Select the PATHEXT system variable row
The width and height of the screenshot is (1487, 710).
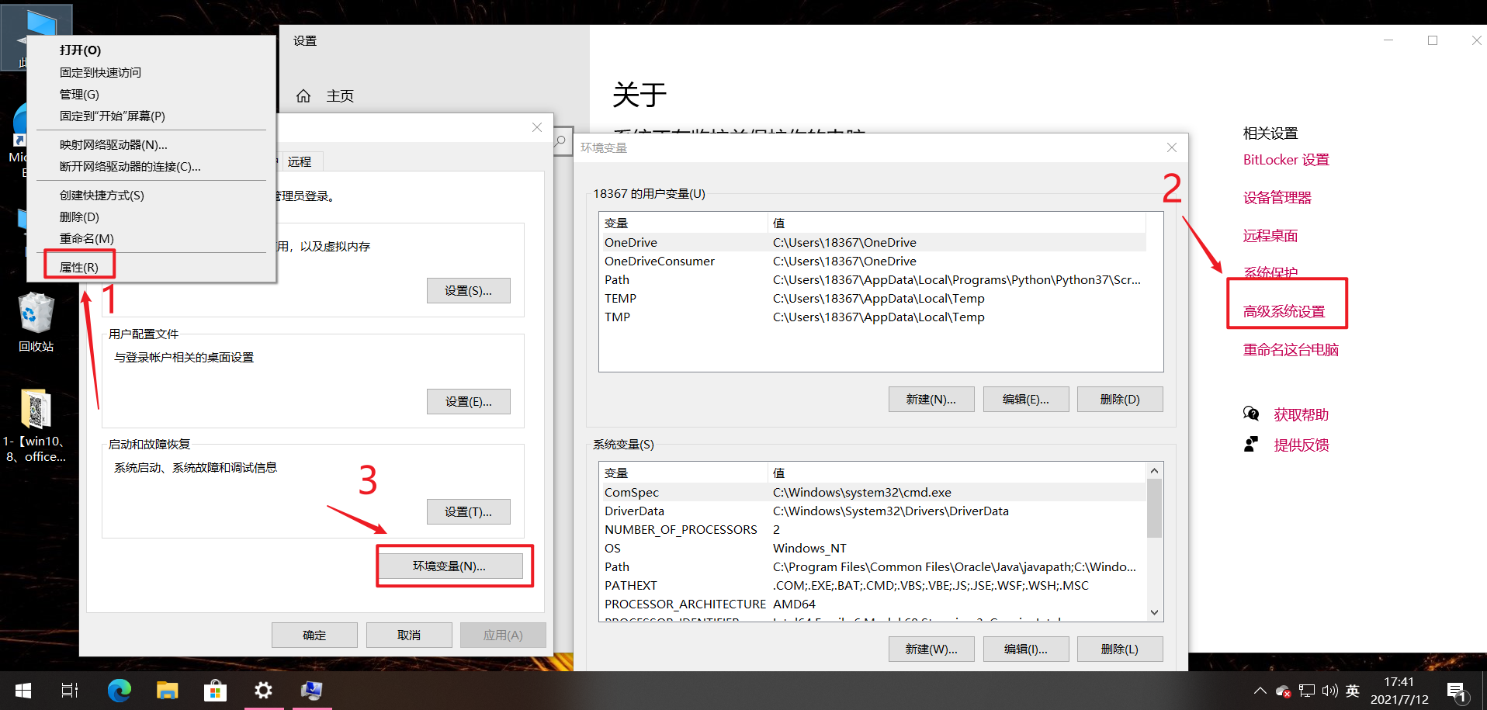click(x=873, y=585)
